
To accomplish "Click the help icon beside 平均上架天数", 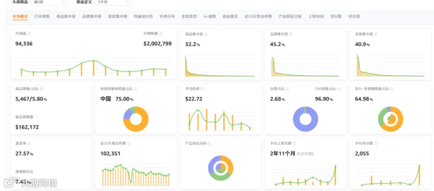I will (x=294, y=144).
